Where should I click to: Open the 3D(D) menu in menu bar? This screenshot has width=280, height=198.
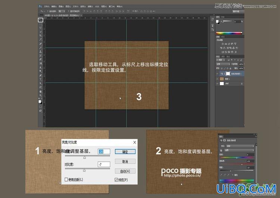97,6
